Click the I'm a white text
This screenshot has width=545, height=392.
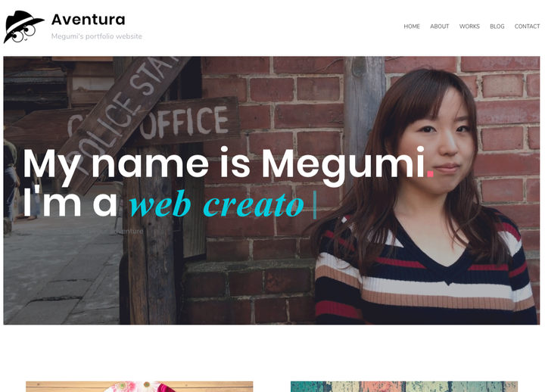70,204
